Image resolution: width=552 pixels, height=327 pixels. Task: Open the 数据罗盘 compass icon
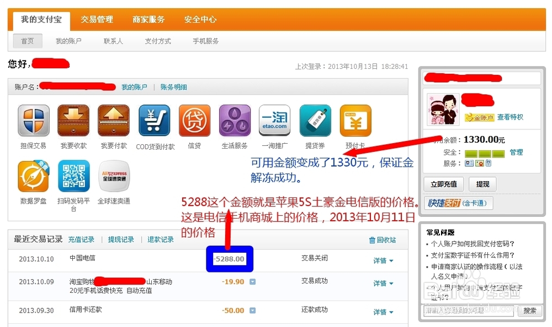pyautogui.click(x=34, y=176)
